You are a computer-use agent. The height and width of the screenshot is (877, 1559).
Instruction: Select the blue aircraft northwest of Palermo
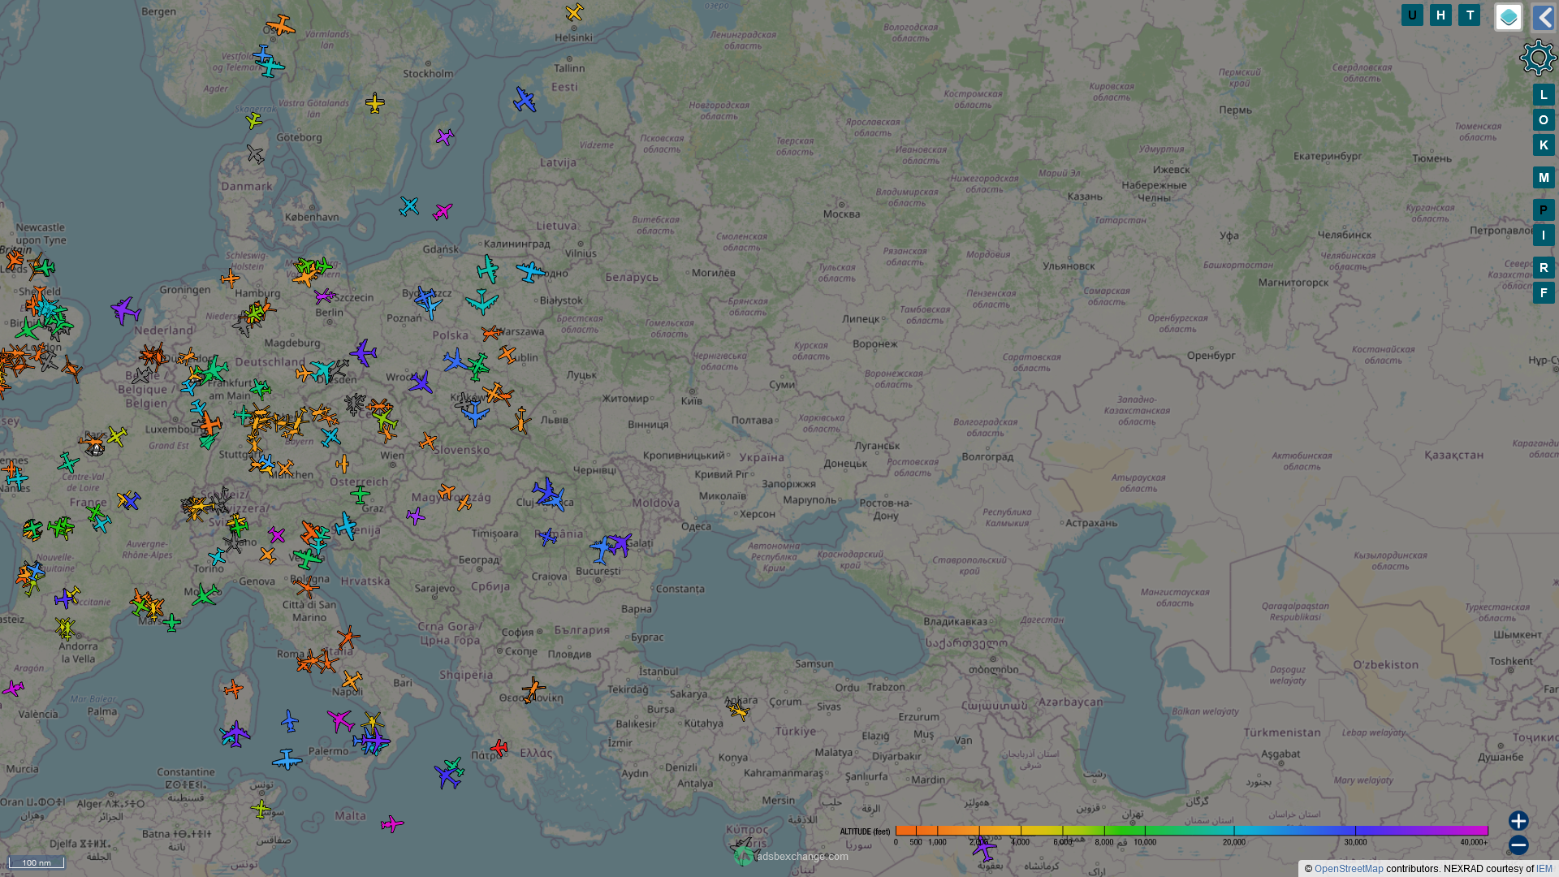click(x=290, y=720)
